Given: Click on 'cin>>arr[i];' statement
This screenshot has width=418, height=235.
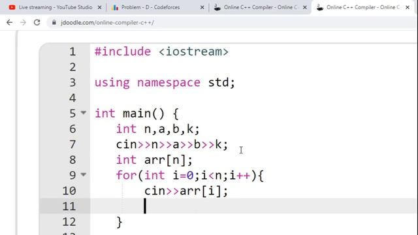Looking at the screenshot, I should [x=186, y=191].
